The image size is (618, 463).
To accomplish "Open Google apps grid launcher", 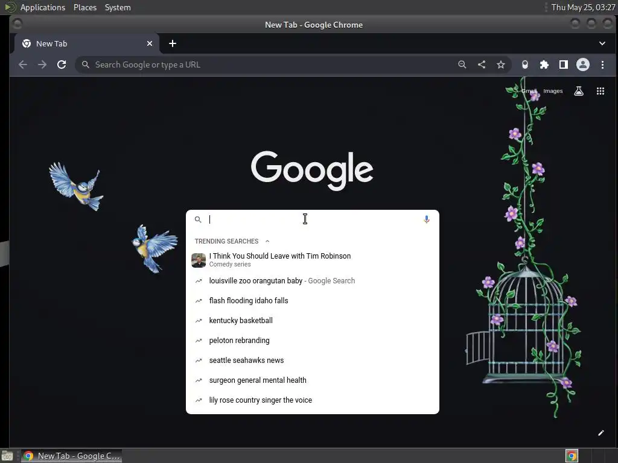I will [600, 91].
